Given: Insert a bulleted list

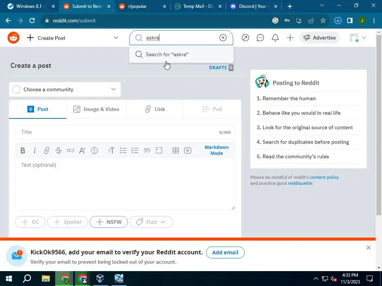Looking at the screenshot, I should pos(123,150).
